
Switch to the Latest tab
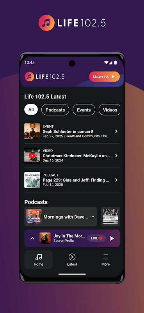[x=72, y=260]
